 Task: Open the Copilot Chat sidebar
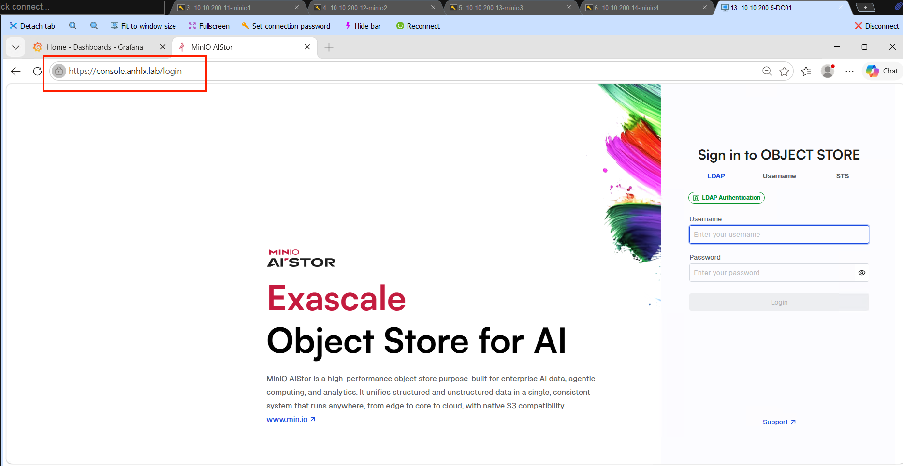pyautogui.click(x=882, y=71)
